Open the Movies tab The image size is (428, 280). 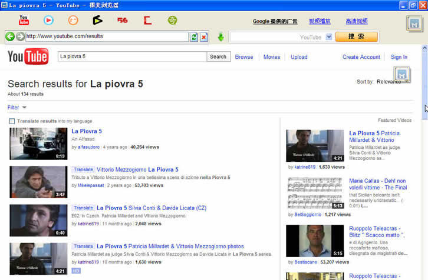pos(272,57)
